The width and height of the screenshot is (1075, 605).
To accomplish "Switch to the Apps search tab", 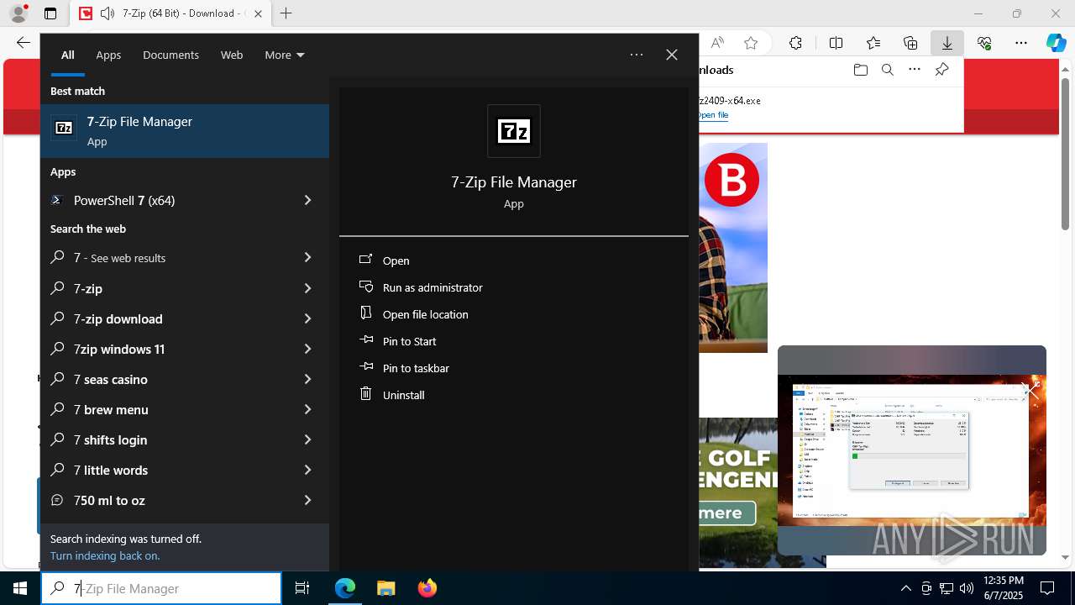I will coord(108,55).
